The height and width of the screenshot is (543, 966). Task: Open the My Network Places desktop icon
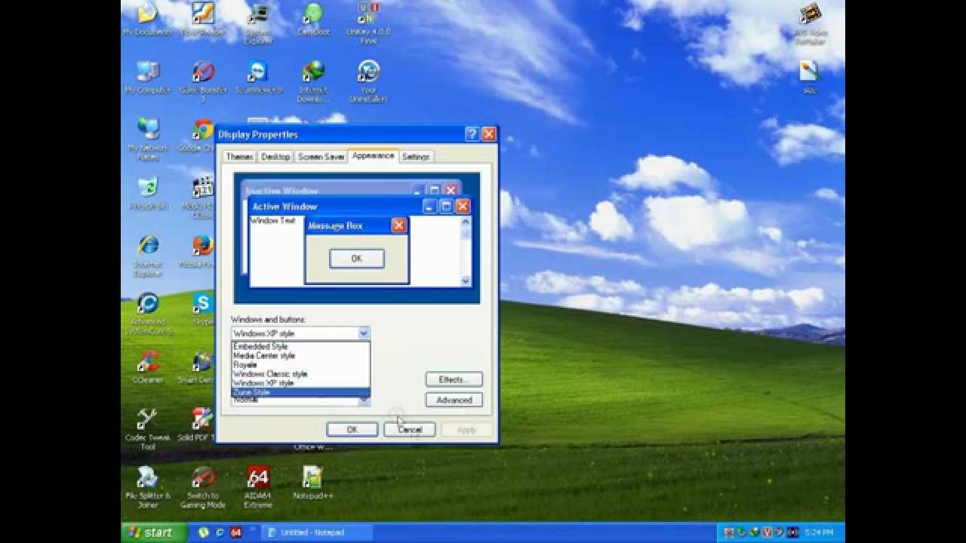tap(148, 140)
